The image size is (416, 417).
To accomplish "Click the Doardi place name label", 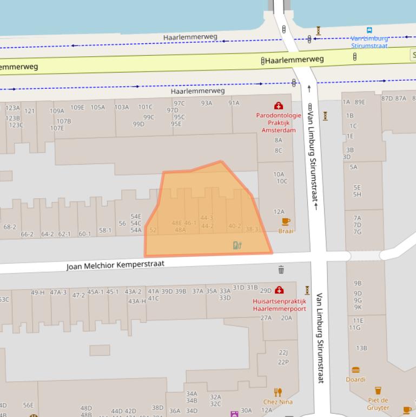I will pyautogui.click(x=356, y=380).
